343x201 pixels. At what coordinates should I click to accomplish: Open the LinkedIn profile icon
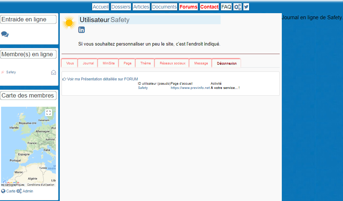pyautogui.click(x=81, y=30)
